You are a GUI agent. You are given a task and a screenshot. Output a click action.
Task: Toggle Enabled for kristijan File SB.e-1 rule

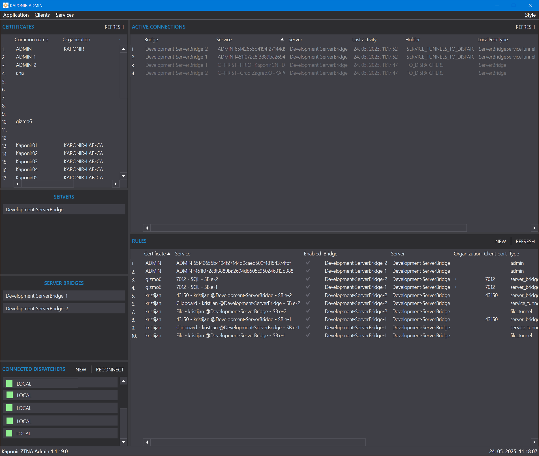point(308,335)
